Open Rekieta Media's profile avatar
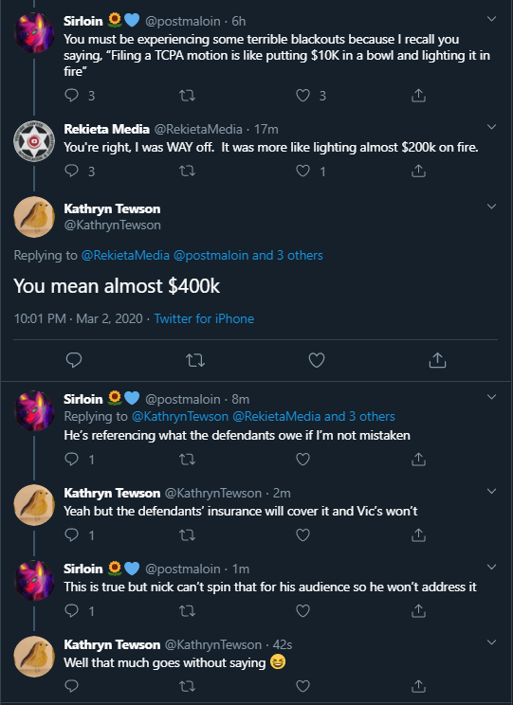Screen dimensions: 513x705 click(34, 141)
